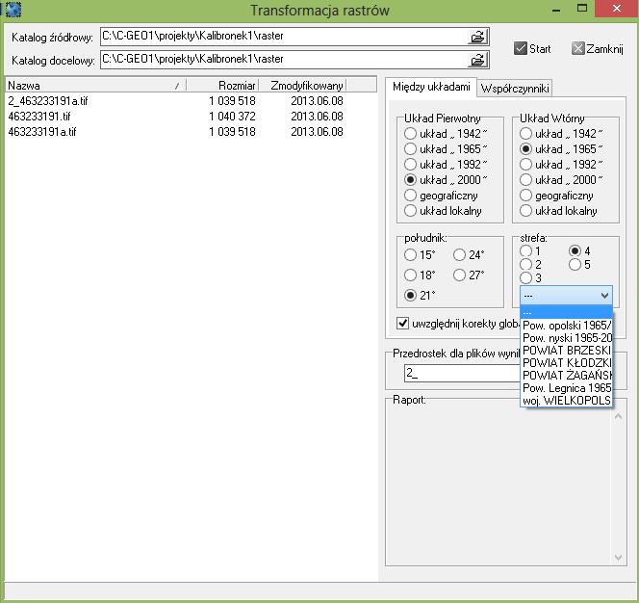
Task: Toggle uwzględnij korekty globalne checkbox
Action: pos(402,323)
